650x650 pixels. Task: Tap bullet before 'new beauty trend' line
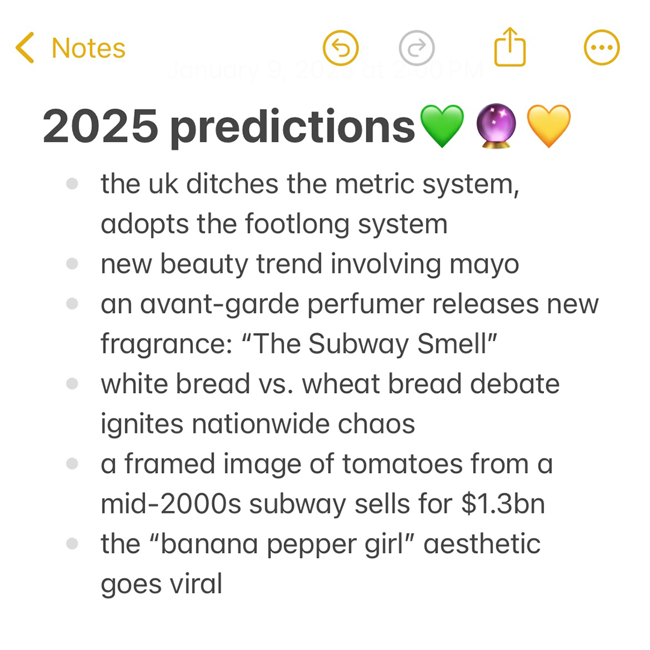72,264
